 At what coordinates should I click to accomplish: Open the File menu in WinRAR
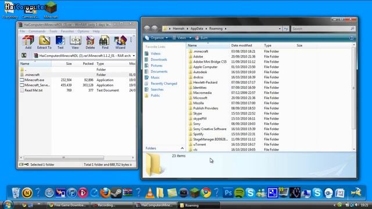(22, 31)
